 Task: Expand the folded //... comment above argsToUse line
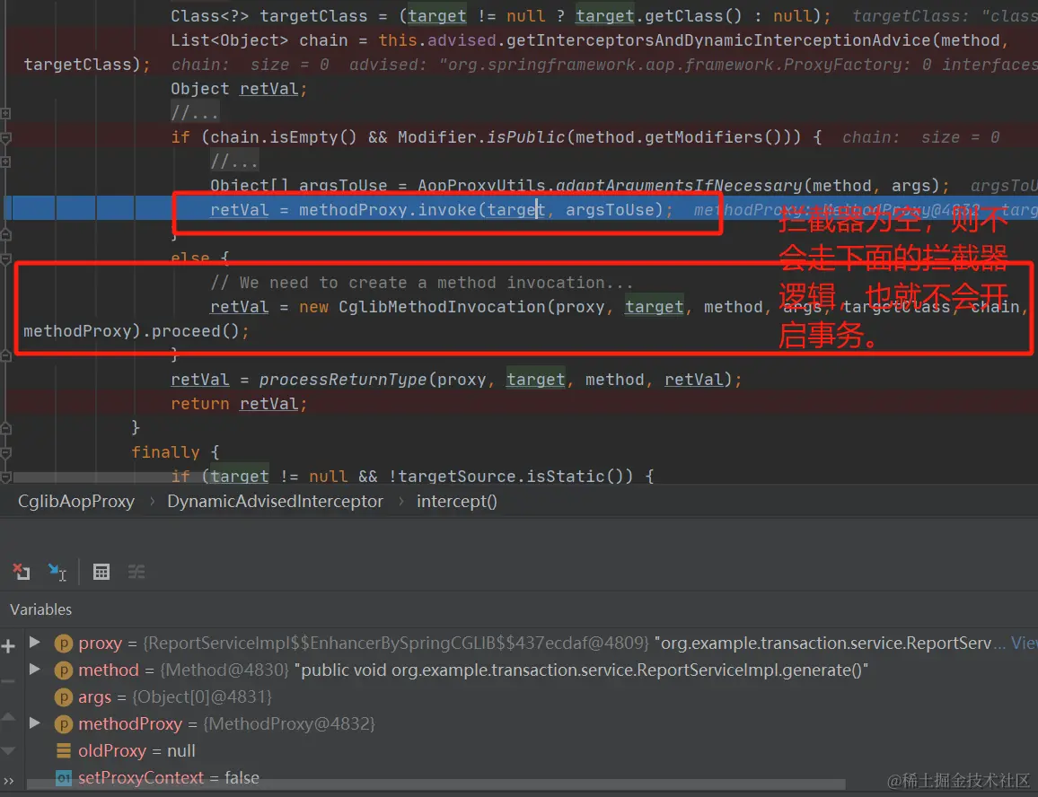tap(234, 161)
